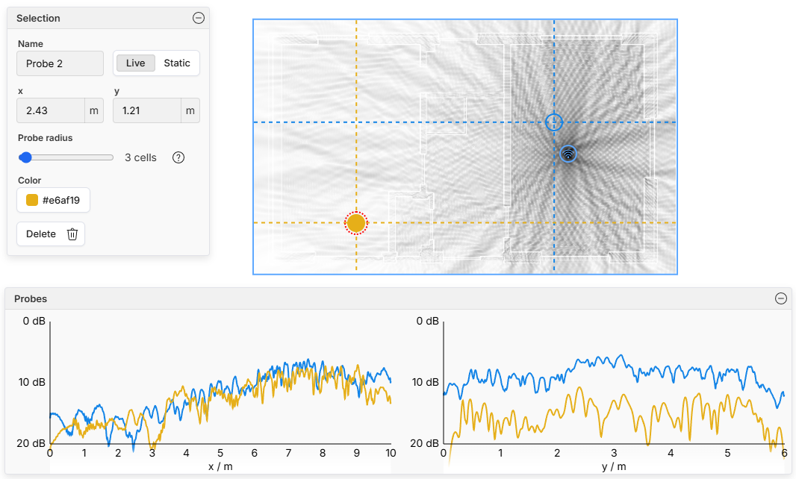
Task: Click the Probes panel title
Action: (x=31, y=298)
